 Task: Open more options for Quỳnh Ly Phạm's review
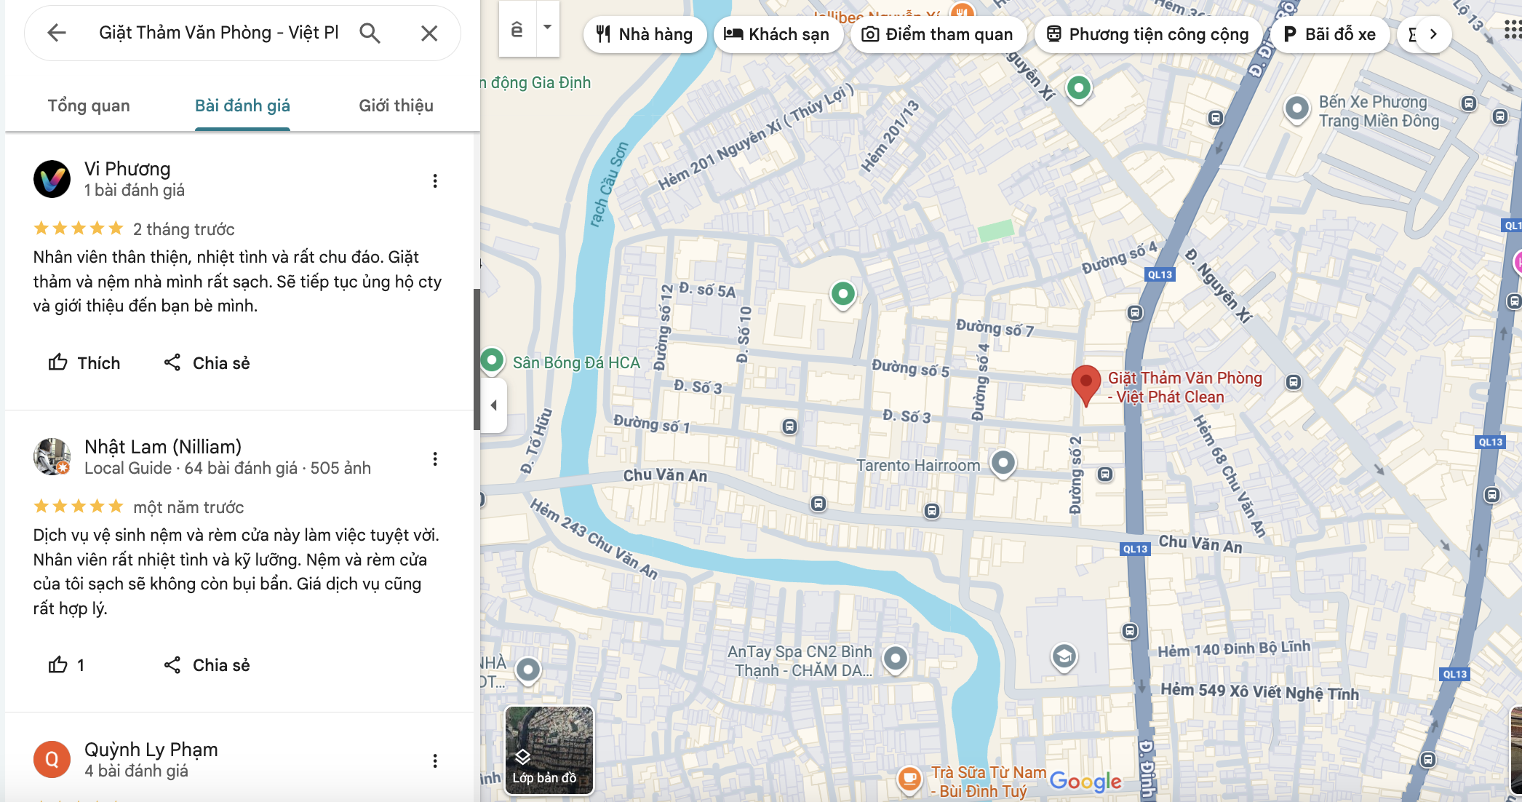(x=435, y=761)
